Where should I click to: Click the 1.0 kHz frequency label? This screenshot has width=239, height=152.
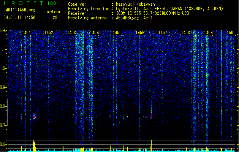click(x=3, y=68)
